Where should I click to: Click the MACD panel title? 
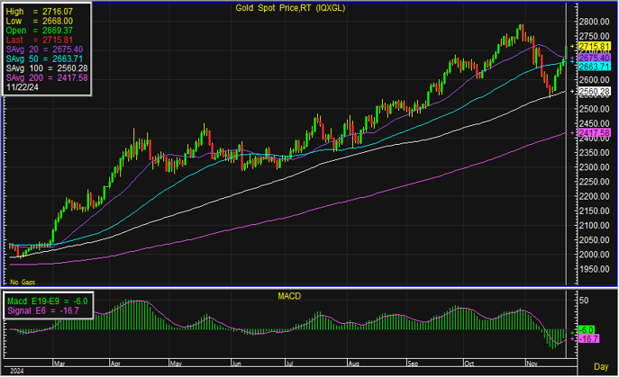coord(288,295)
